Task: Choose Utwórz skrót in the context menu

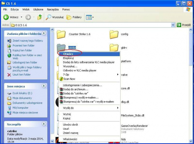Action: pyautogui.click(x=89, y=125)
